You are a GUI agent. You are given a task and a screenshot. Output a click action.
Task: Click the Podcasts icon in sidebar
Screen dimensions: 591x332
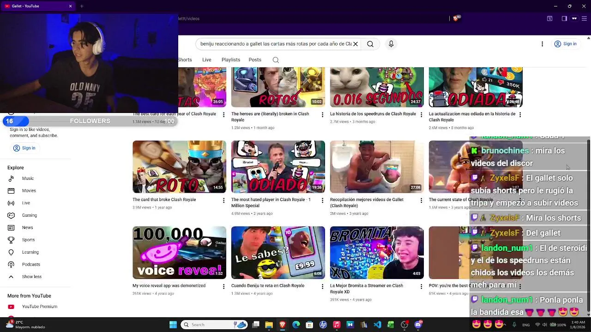click(x=11, y=264)
